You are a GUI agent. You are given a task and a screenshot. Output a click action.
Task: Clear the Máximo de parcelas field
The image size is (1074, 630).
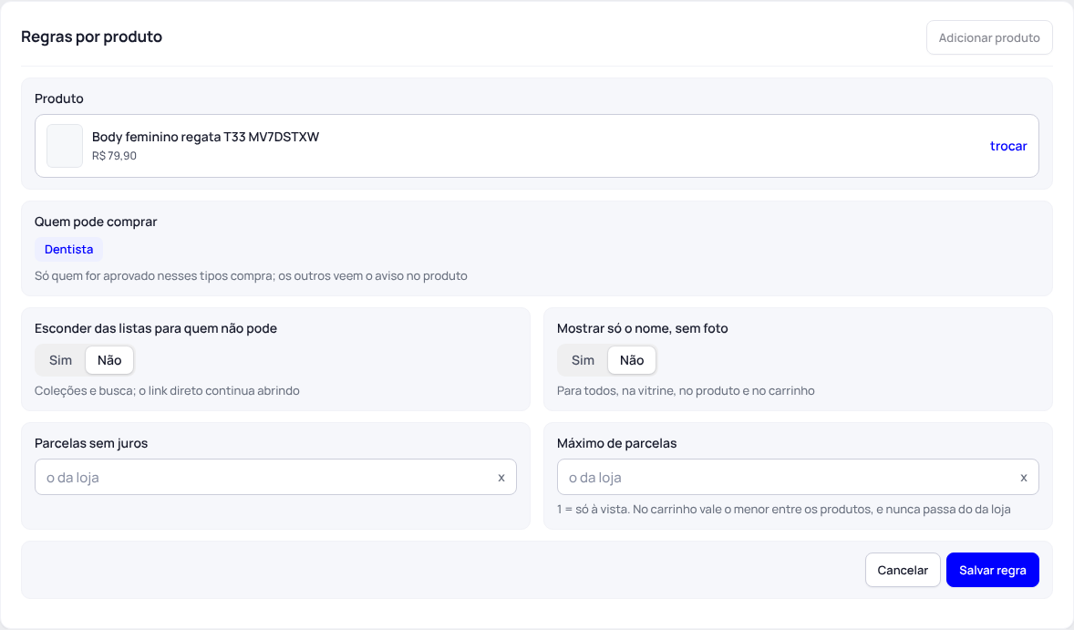tap(1023, 478)
